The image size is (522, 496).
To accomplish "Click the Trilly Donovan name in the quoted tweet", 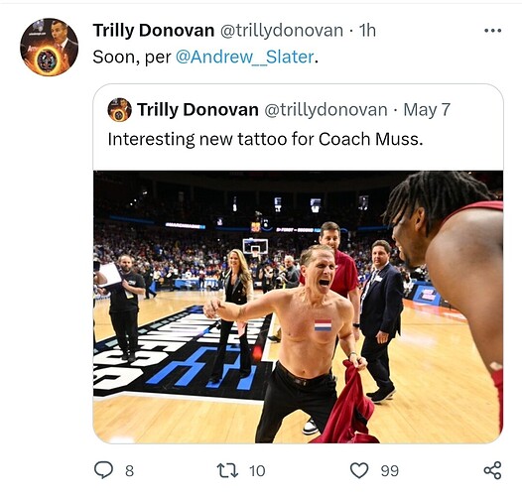I will click(197, 110).
